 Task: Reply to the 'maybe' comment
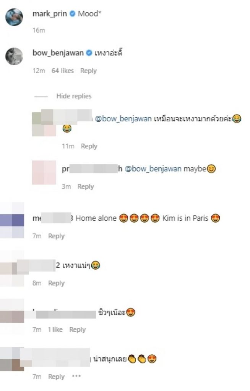click(x=85, y=186)
